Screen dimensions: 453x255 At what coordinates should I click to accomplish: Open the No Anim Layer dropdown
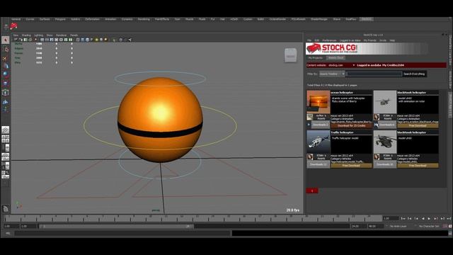coord(398,227)
